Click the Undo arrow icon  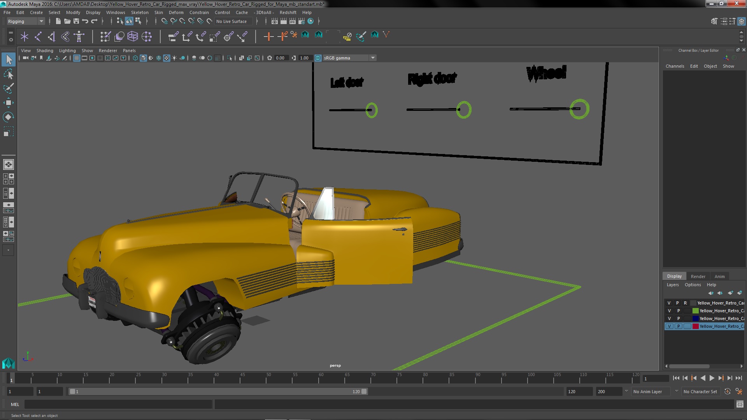point(85,21)
